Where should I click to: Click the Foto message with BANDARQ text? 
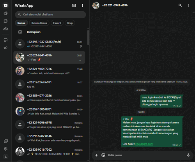[152, 132]
